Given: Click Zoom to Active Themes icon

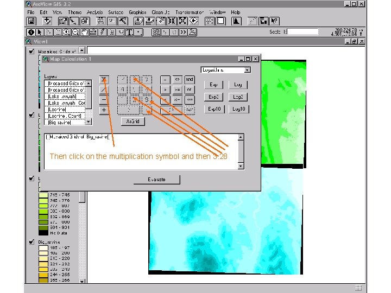Looking at the screenshot, I should tap(149, 21).
